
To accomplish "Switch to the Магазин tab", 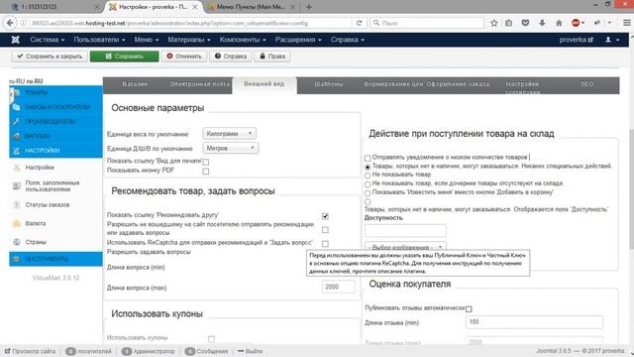I will [x=135, y=84].
